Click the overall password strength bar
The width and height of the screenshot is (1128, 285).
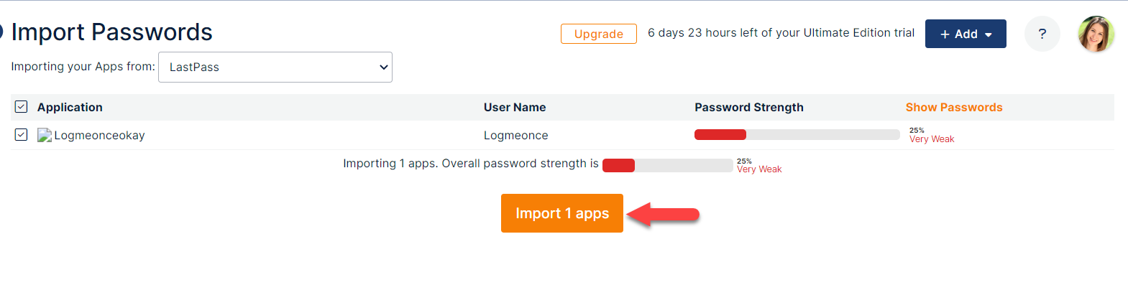pyautogui.click(x=668, y=165)
